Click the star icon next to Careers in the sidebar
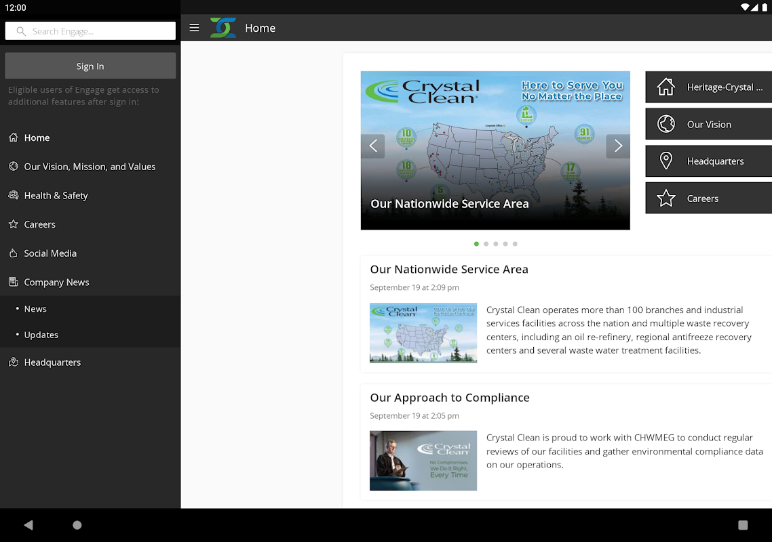The image size is (772, 542). 14,224
